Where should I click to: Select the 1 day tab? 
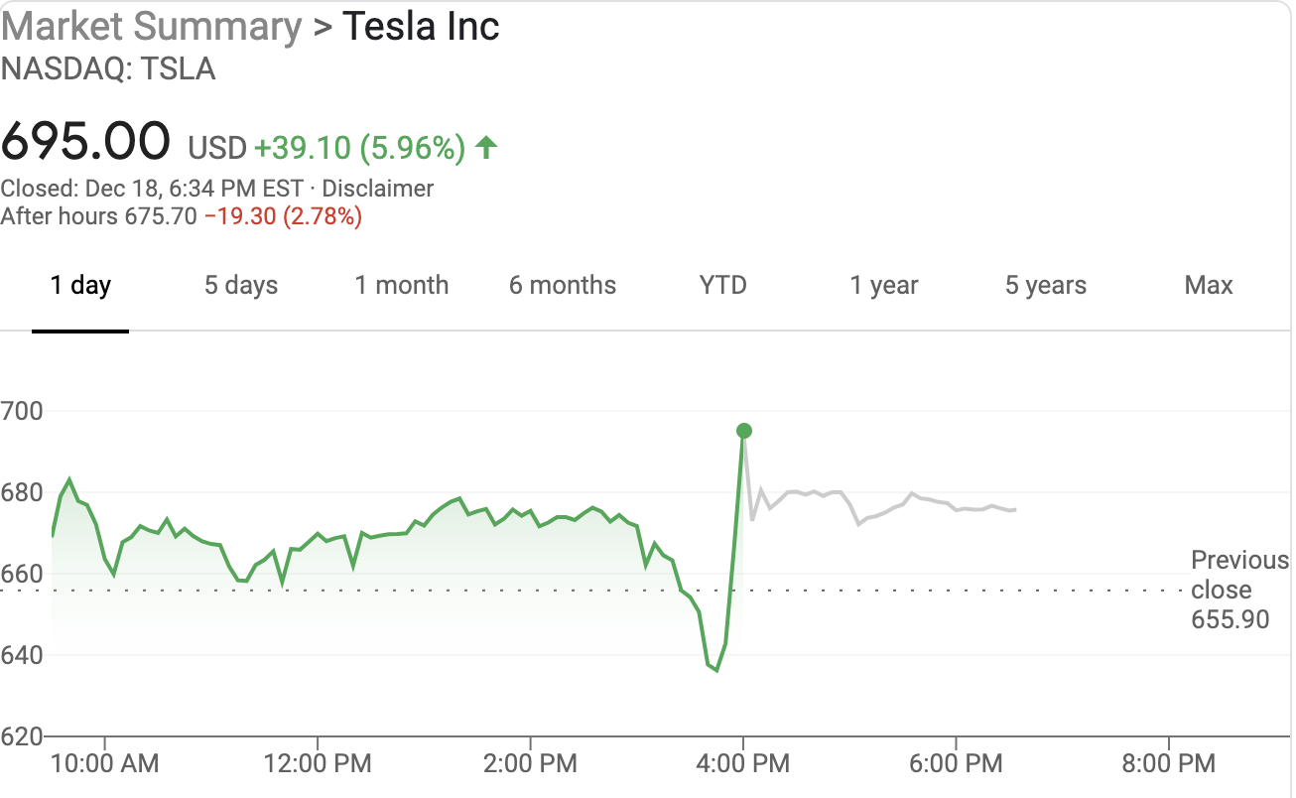[x=80, y=286]
